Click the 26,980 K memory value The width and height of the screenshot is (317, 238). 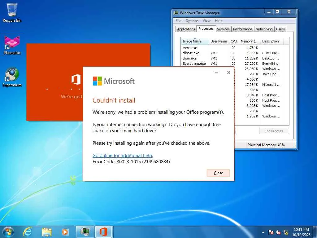(x=251, y=69)
